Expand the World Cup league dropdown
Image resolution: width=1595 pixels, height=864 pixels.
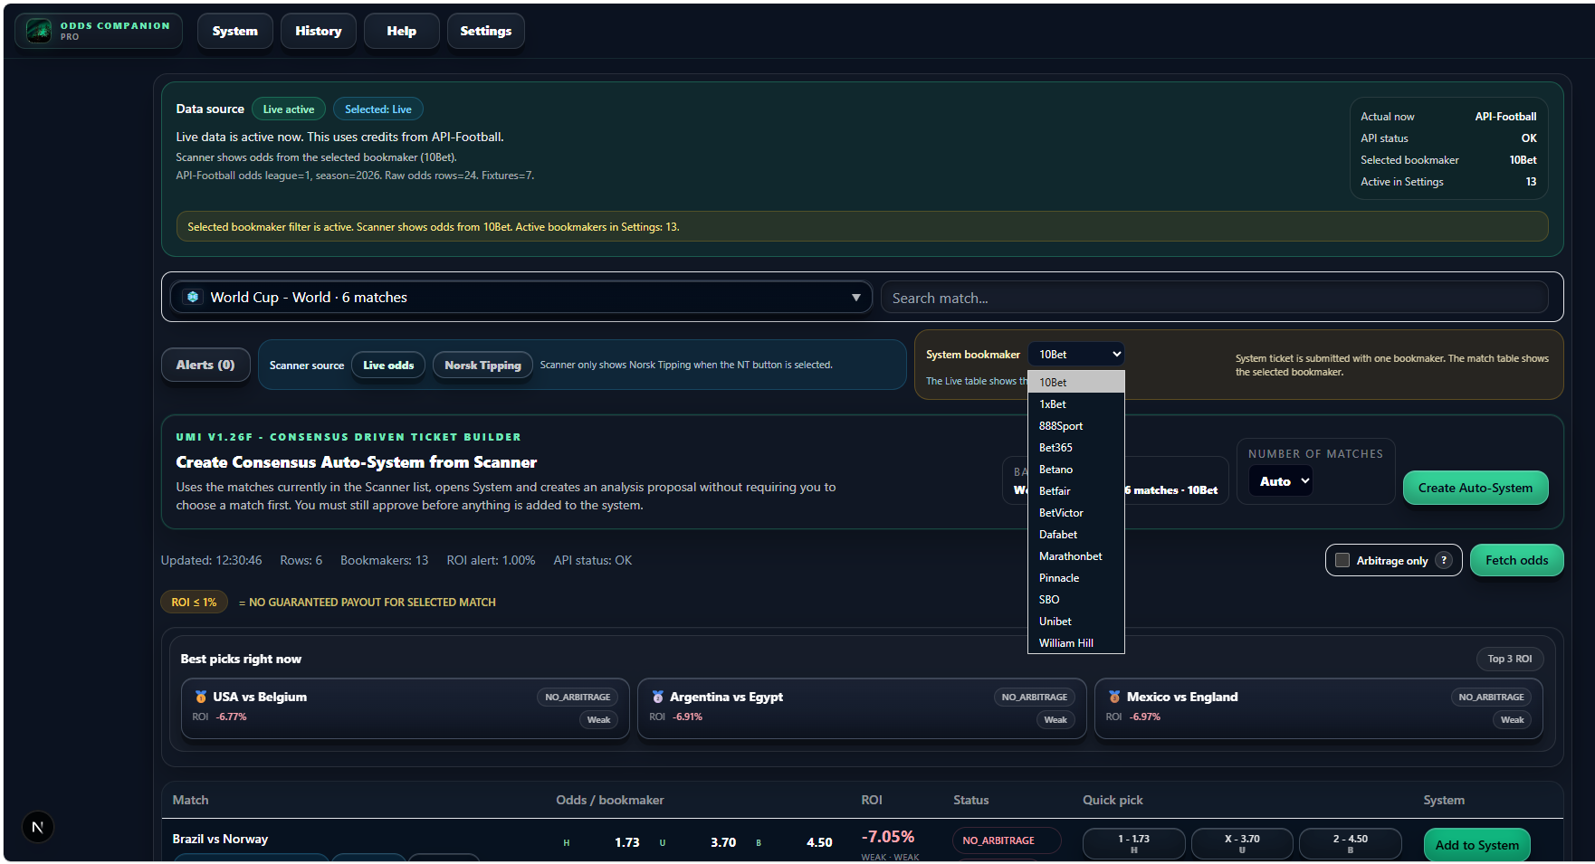click(x=521, y=297)
